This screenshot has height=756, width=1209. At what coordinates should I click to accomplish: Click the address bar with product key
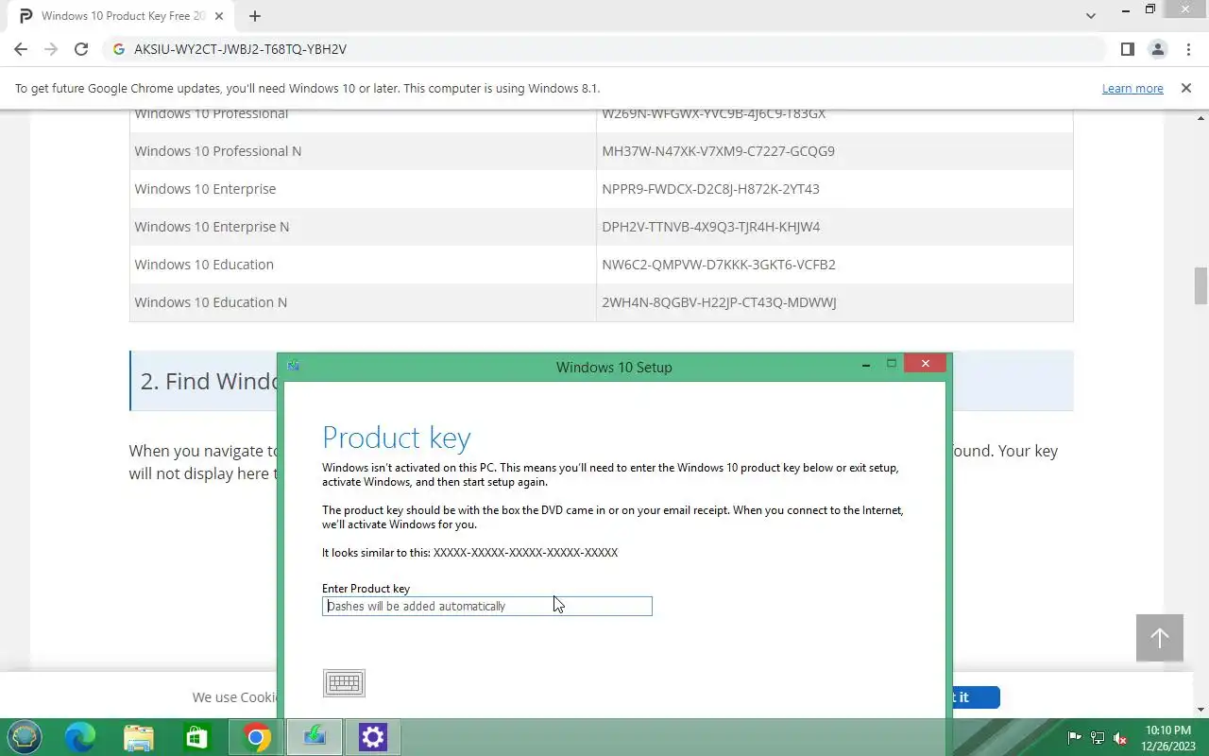[x=604, y=49]
